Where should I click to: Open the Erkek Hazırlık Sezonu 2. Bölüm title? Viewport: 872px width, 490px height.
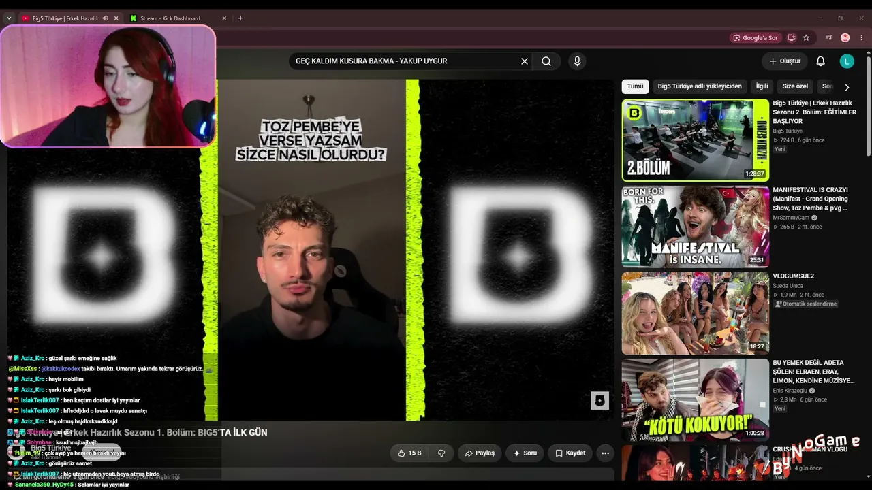coord(814,112)
